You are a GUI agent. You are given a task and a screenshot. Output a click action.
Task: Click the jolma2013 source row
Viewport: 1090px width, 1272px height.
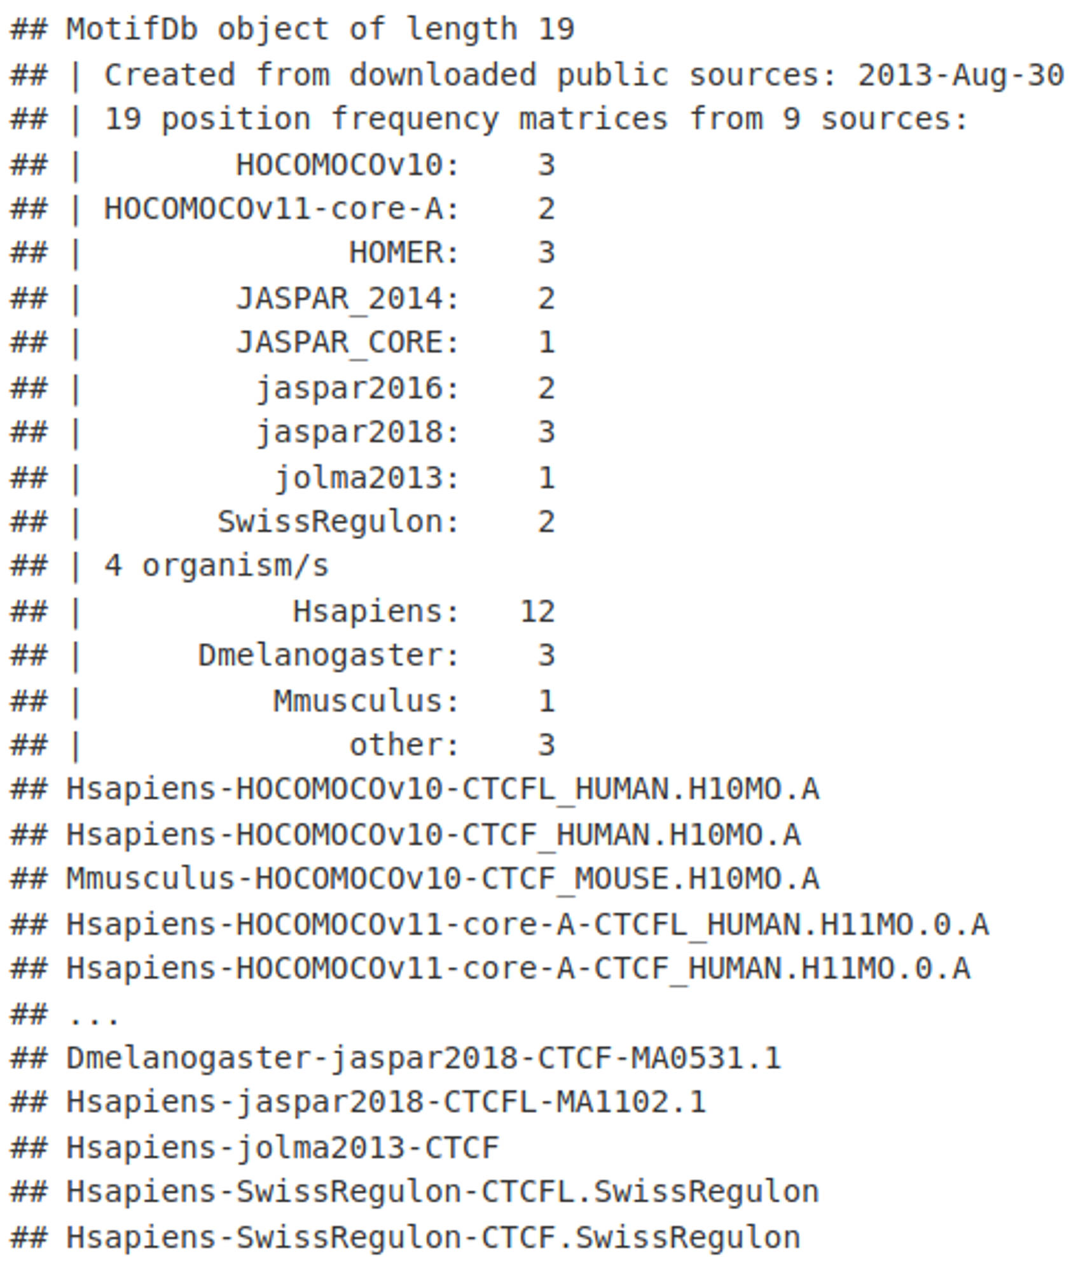pyautogui.click(x=282, y=478)
